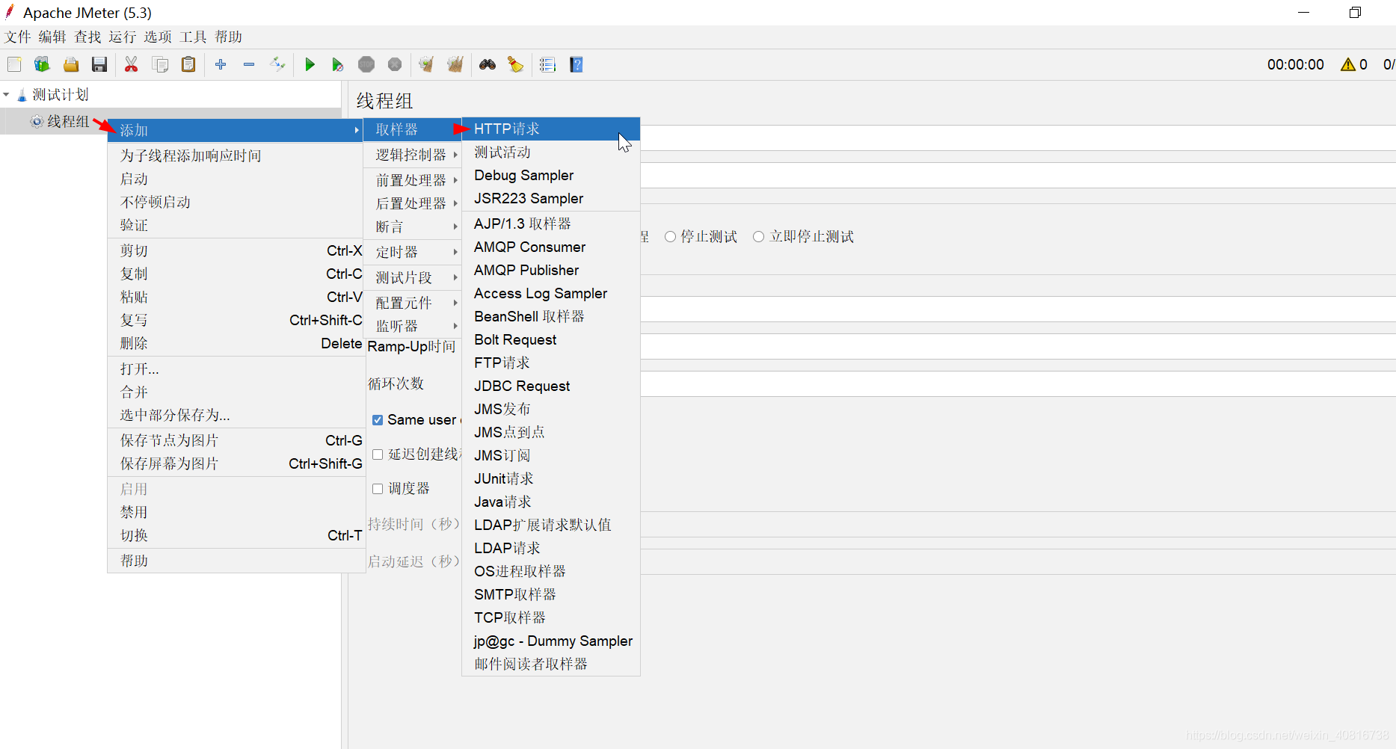
Task: Select 添加 in the context menu
Action: [x=236, y=130]
